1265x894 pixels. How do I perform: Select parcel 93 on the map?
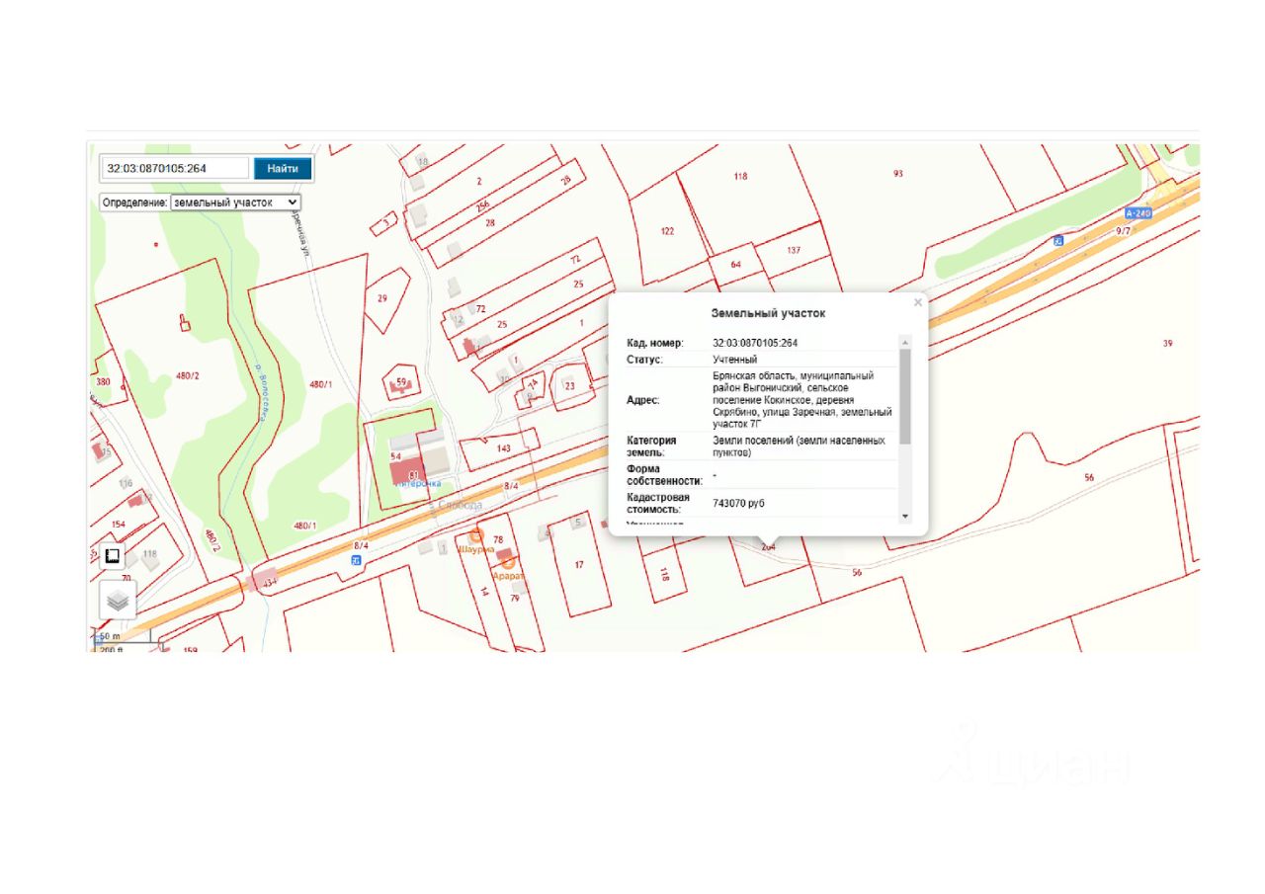point(898,174)
